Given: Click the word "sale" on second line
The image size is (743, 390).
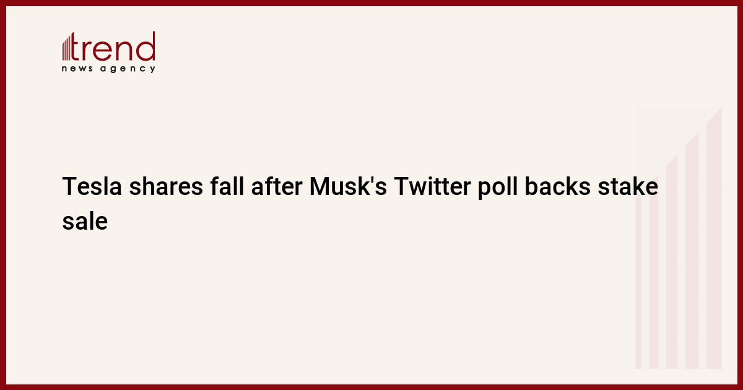Looking at the screenshot, I should click(x=85, y=220).
